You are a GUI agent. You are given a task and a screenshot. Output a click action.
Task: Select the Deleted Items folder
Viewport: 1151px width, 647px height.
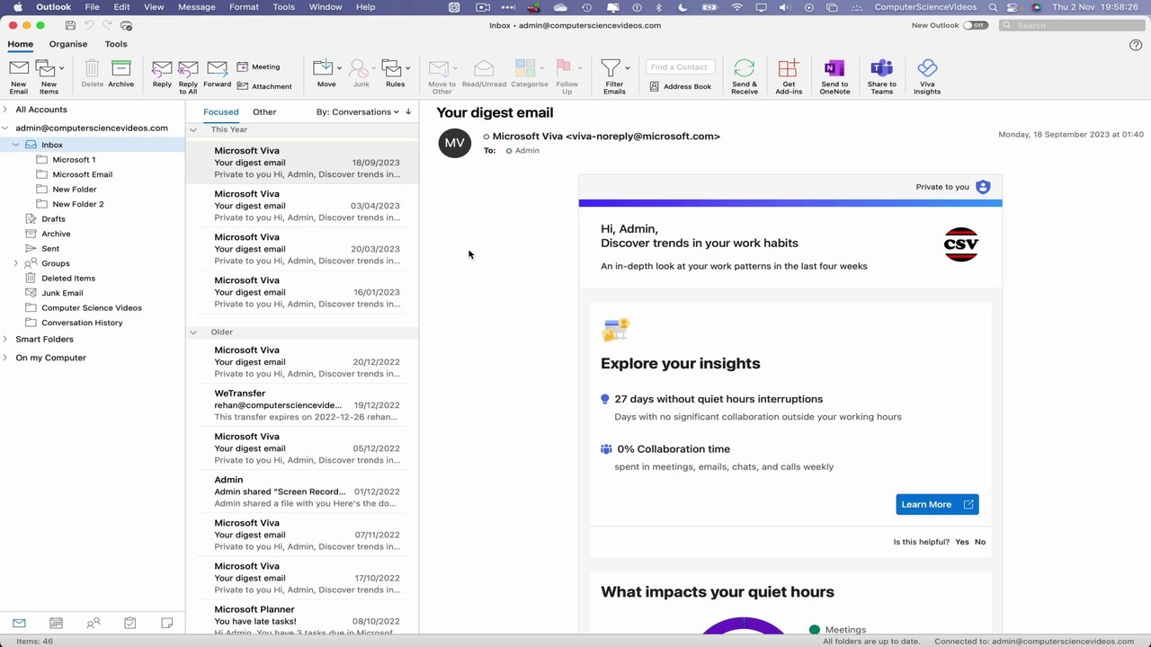68,278
